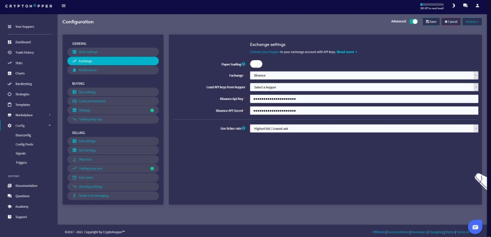Screen dimensions: 491x237
Task: Open the Triggers page
Action: (x=21, y=163)
